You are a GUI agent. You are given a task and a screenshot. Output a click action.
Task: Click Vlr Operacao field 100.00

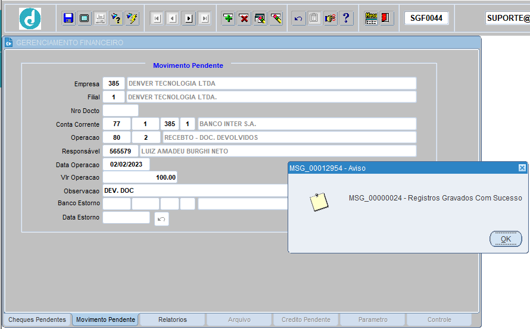pyautogui.click(x=140, y=177)
